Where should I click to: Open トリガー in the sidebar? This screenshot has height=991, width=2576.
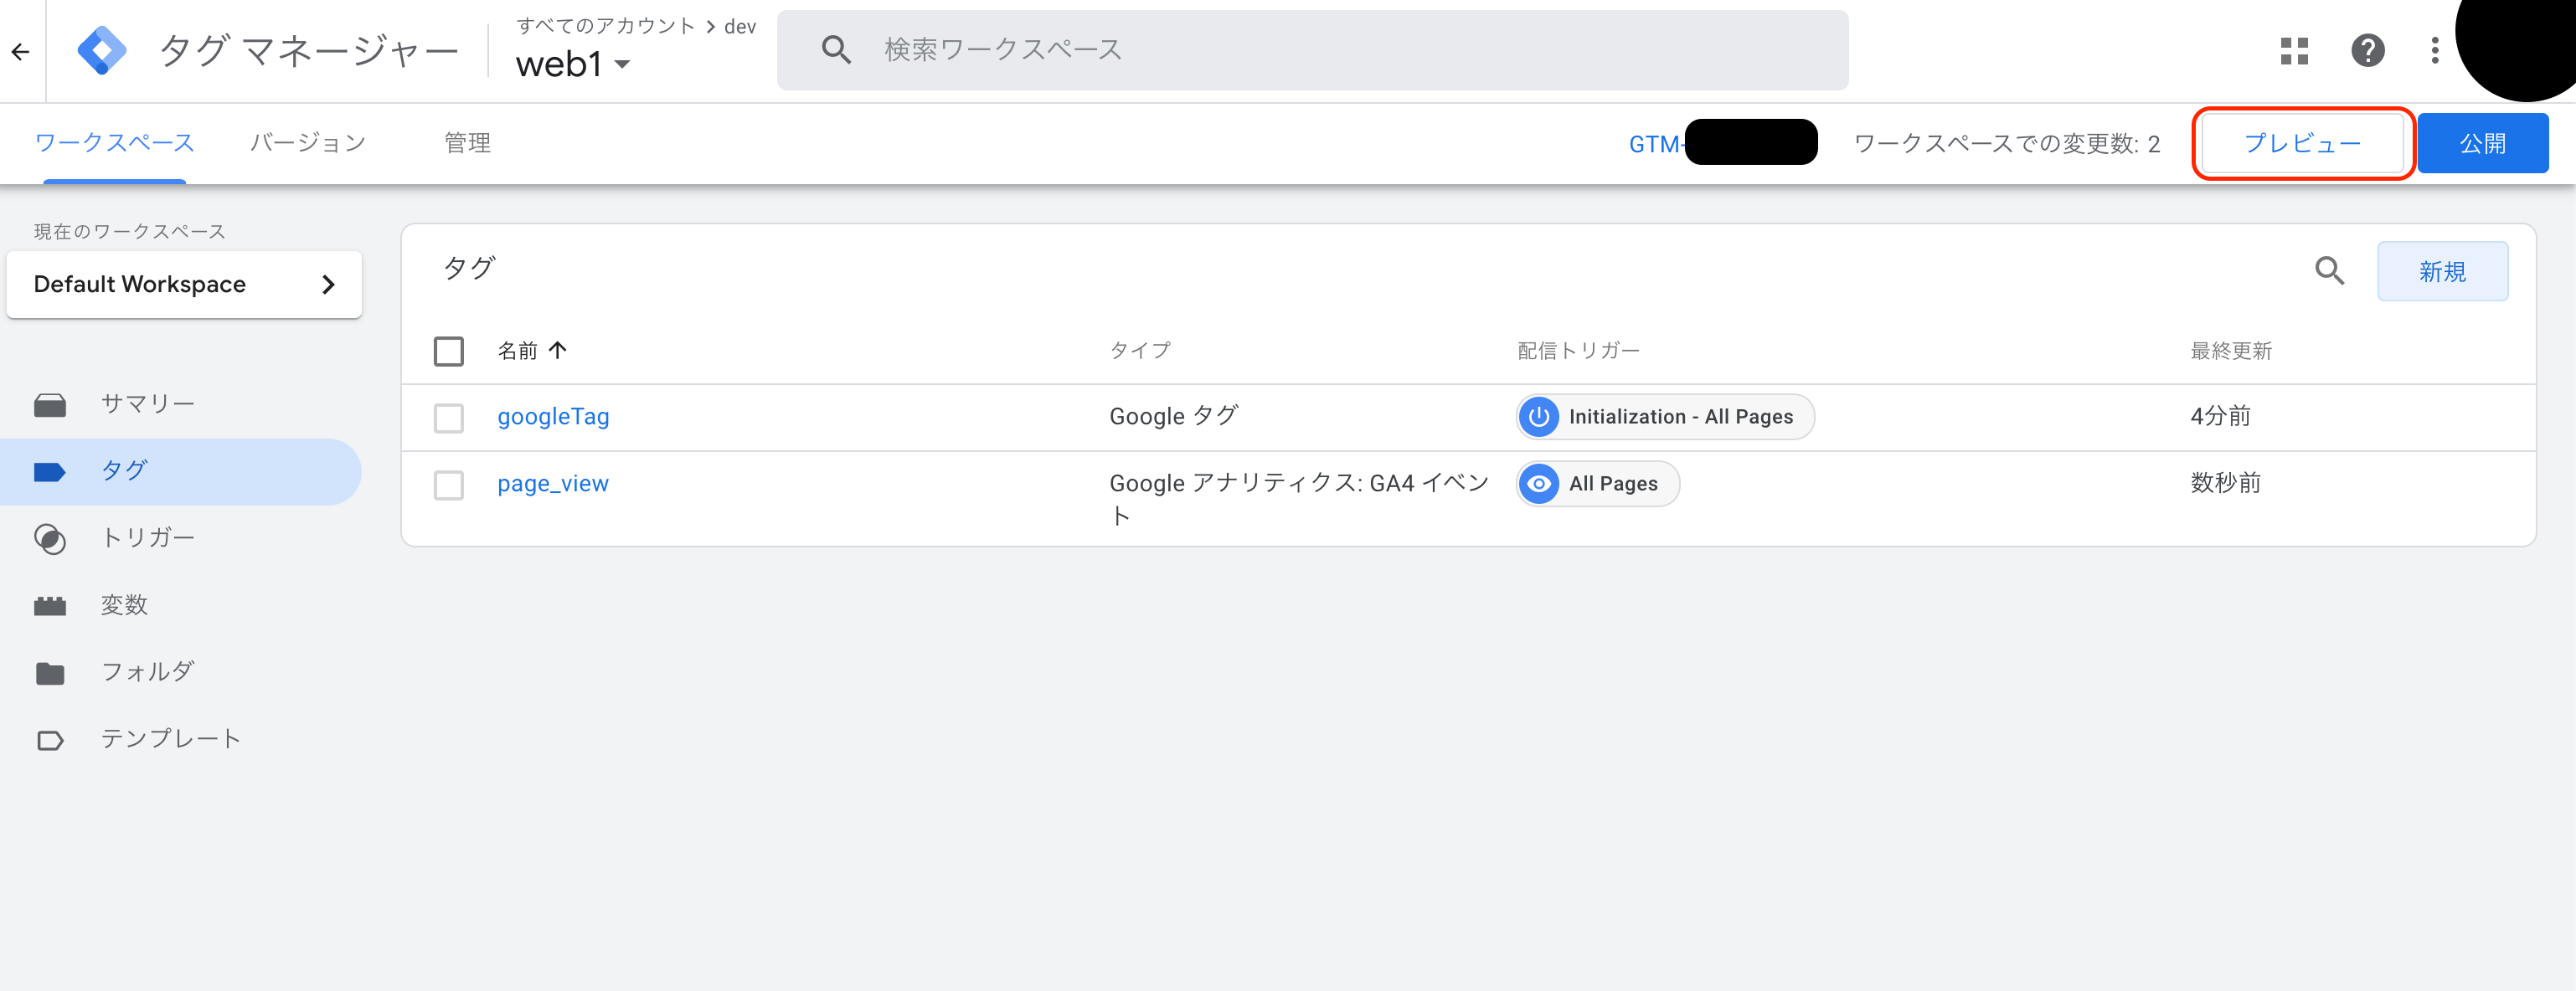pos(147,537)
